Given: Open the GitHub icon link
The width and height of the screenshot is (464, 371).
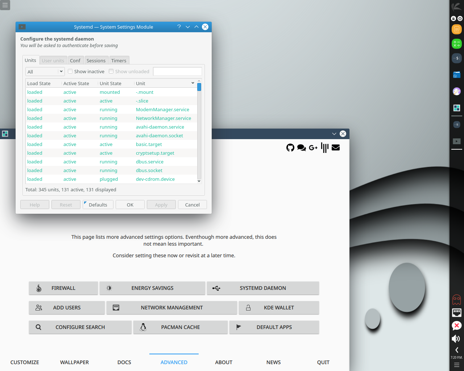Looking at the screenshot, I should (290, 147).
